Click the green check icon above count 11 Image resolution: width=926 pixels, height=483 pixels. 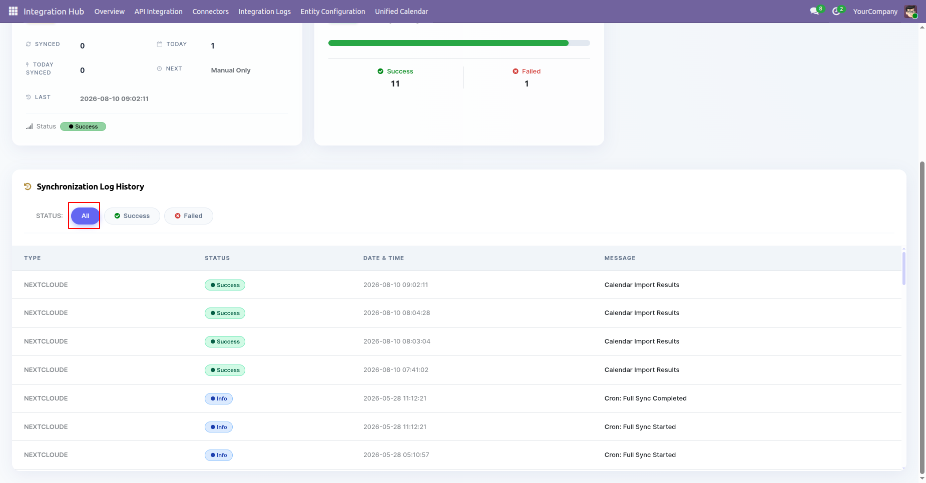pyautogui.click(x=380, y=71)
